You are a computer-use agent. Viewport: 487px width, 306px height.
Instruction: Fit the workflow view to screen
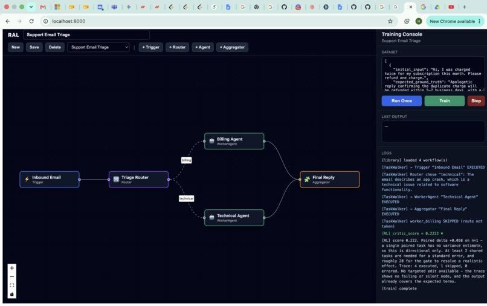point(12,285)
